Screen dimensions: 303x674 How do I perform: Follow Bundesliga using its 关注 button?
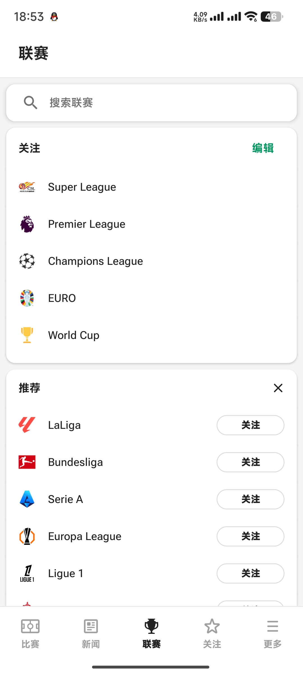point(251,462)
